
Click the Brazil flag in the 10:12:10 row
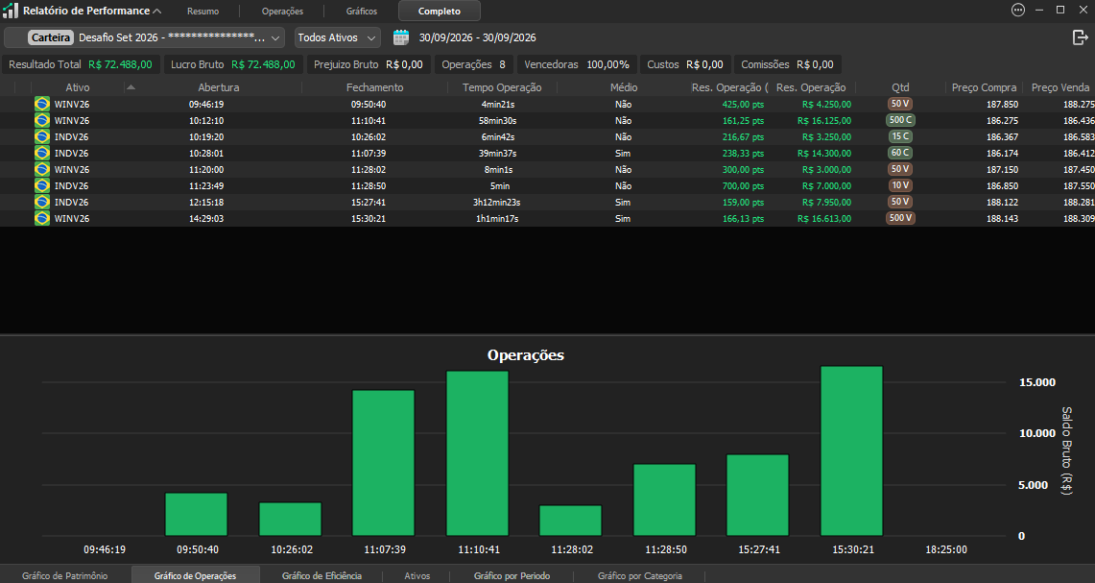(x=42, y=120)
